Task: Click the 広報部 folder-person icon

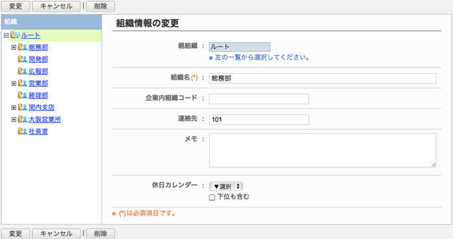Action: pos(23,71)
